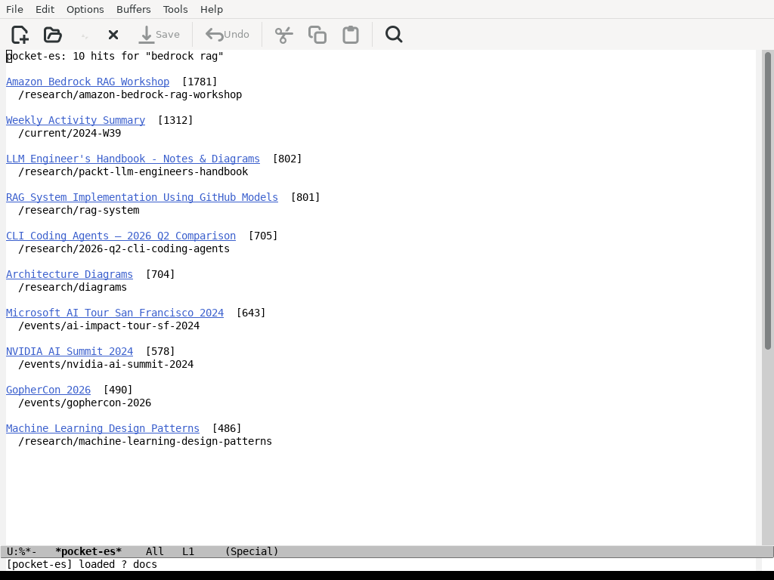Open the Help menu
The image size is (774, 580).
click(212, 9)
